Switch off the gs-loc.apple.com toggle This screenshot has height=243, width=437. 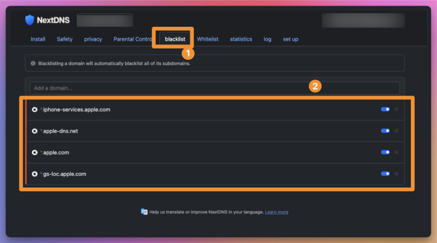[385, 174]
